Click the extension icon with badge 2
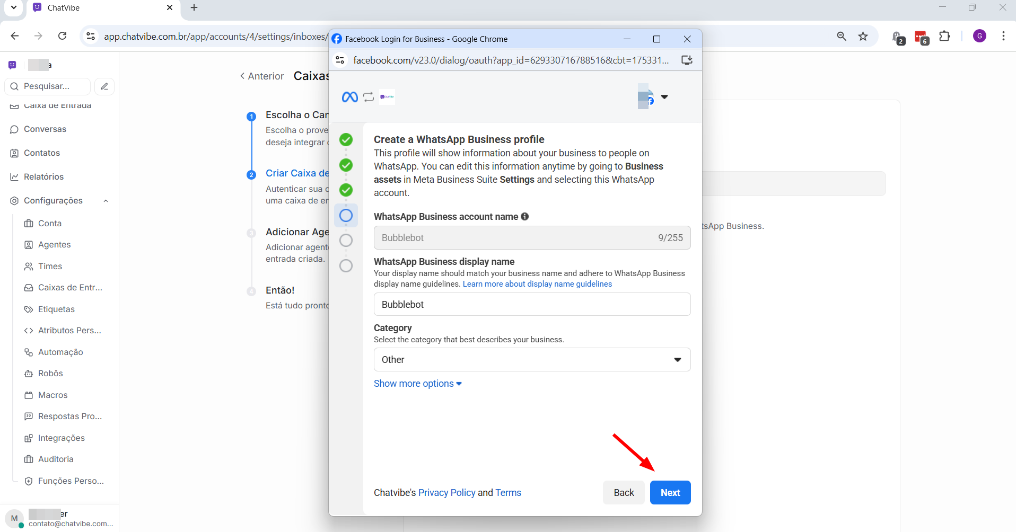This screenshot has height=532, width=1016. click(x=898, y=38)
